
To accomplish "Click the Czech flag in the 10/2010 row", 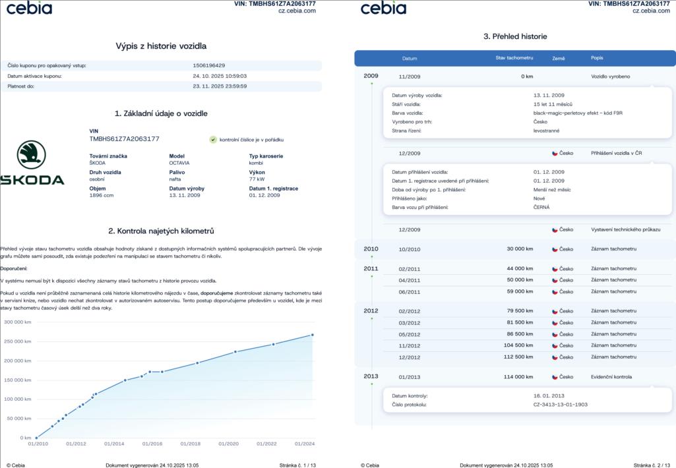I will pyautogui.click(x=555, y=249).
